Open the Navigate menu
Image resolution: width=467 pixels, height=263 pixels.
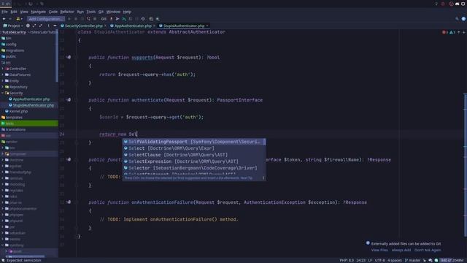click(x=39, y=12)
